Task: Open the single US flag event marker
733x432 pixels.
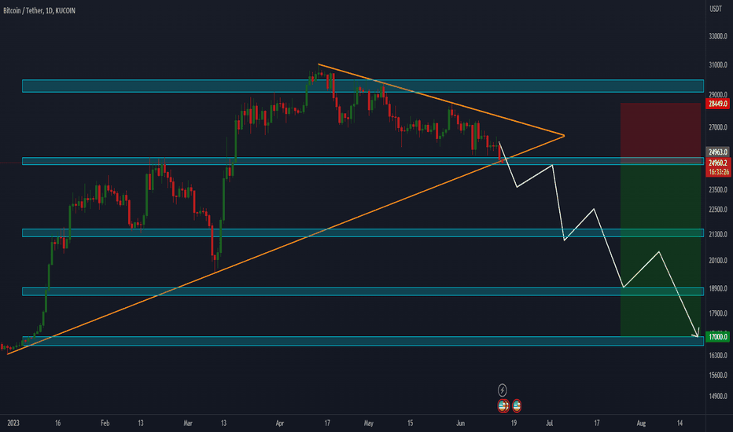Action: coord(517,406)
